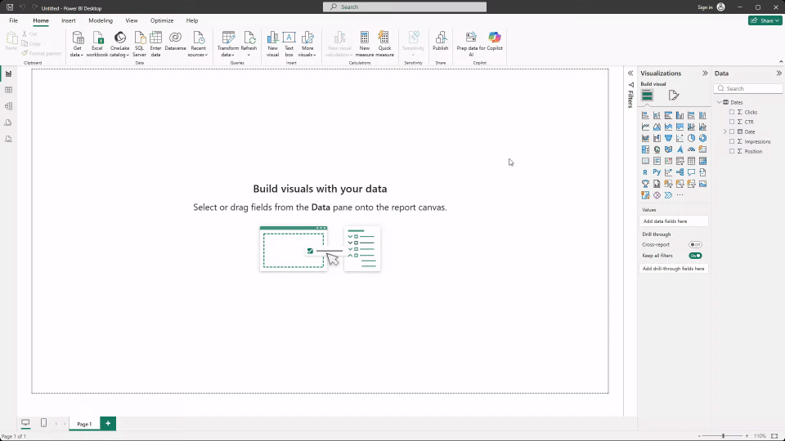This screenshot has height=441, width=785.
Task: Select the Pie chart visual
Action: 692,139
